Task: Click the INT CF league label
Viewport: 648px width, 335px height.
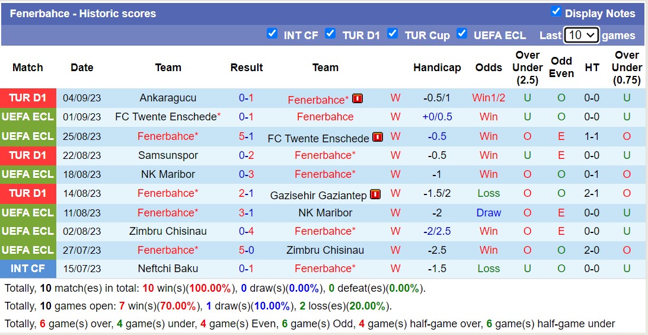Action: tap(28, 269)
